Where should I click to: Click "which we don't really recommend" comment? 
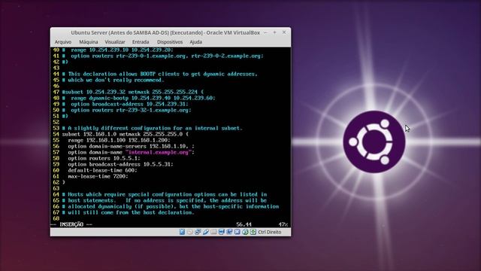click(x=113, y=80)
